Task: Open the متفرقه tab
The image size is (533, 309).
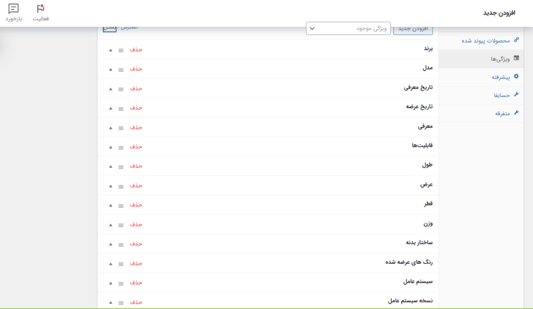Action: 480,113
